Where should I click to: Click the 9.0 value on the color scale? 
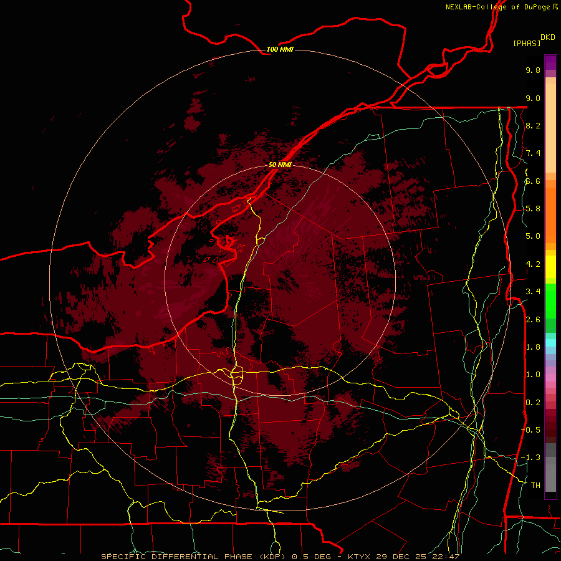coord(533,98)
